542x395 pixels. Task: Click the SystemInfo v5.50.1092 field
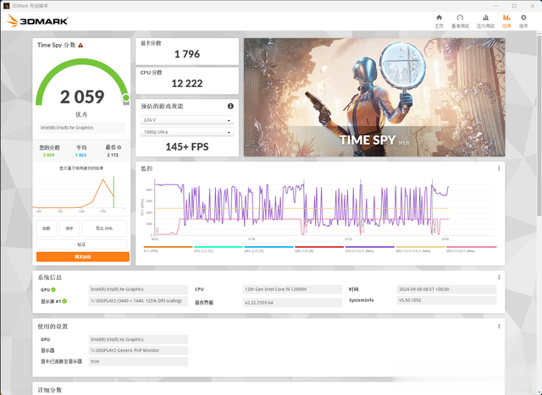446,300
